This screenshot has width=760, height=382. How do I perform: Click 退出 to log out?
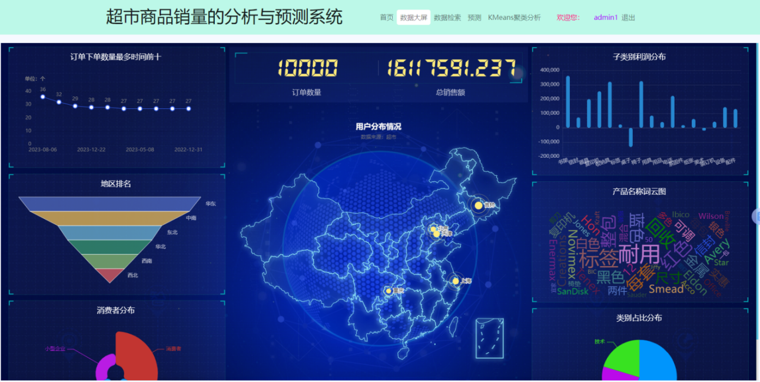pyautogui.click(x=628, y=18)
